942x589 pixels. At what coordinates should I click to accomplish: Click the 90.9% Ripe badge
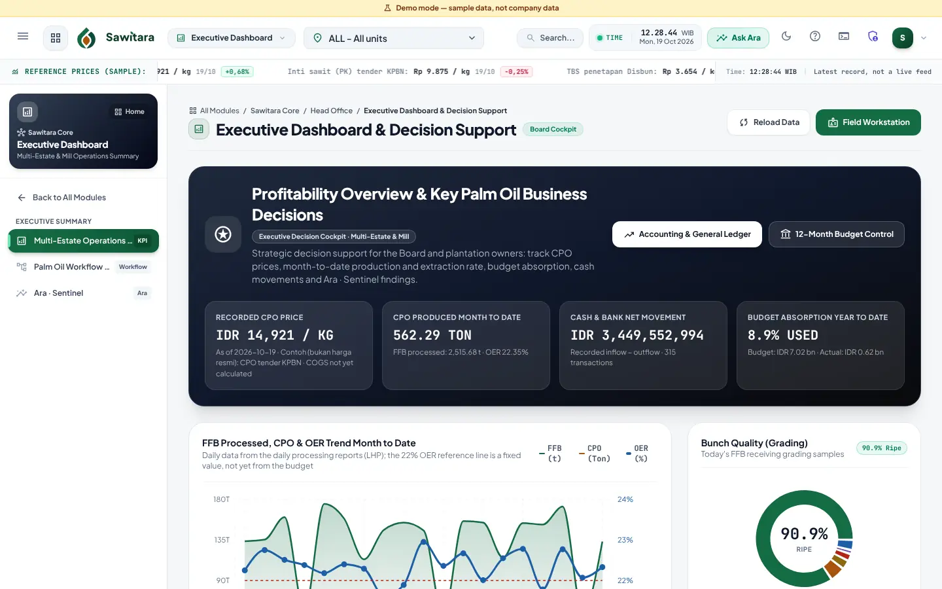881,448
